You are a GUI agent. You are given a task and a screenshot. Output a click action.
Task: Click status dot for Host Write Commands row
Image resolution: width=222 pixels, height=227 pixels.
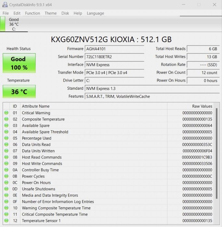pyautogui.click(x=7, y=163)
